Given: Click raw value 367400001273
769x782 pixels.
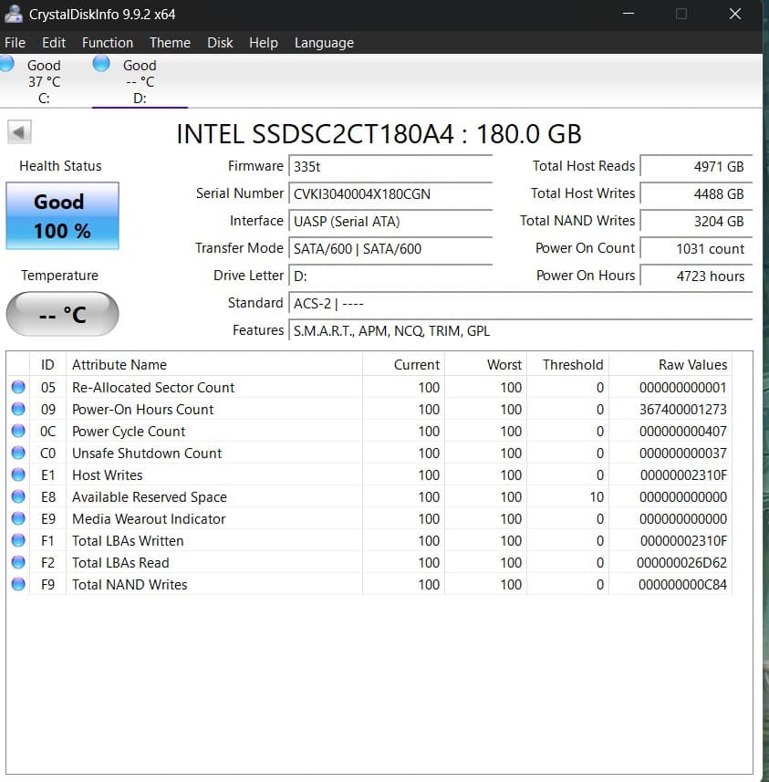Looking at the screenshot, I should (682, 410).
